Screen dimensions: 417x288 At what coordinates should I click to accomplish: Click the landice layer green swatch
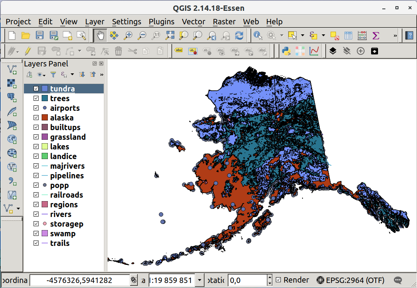(45, 156)
